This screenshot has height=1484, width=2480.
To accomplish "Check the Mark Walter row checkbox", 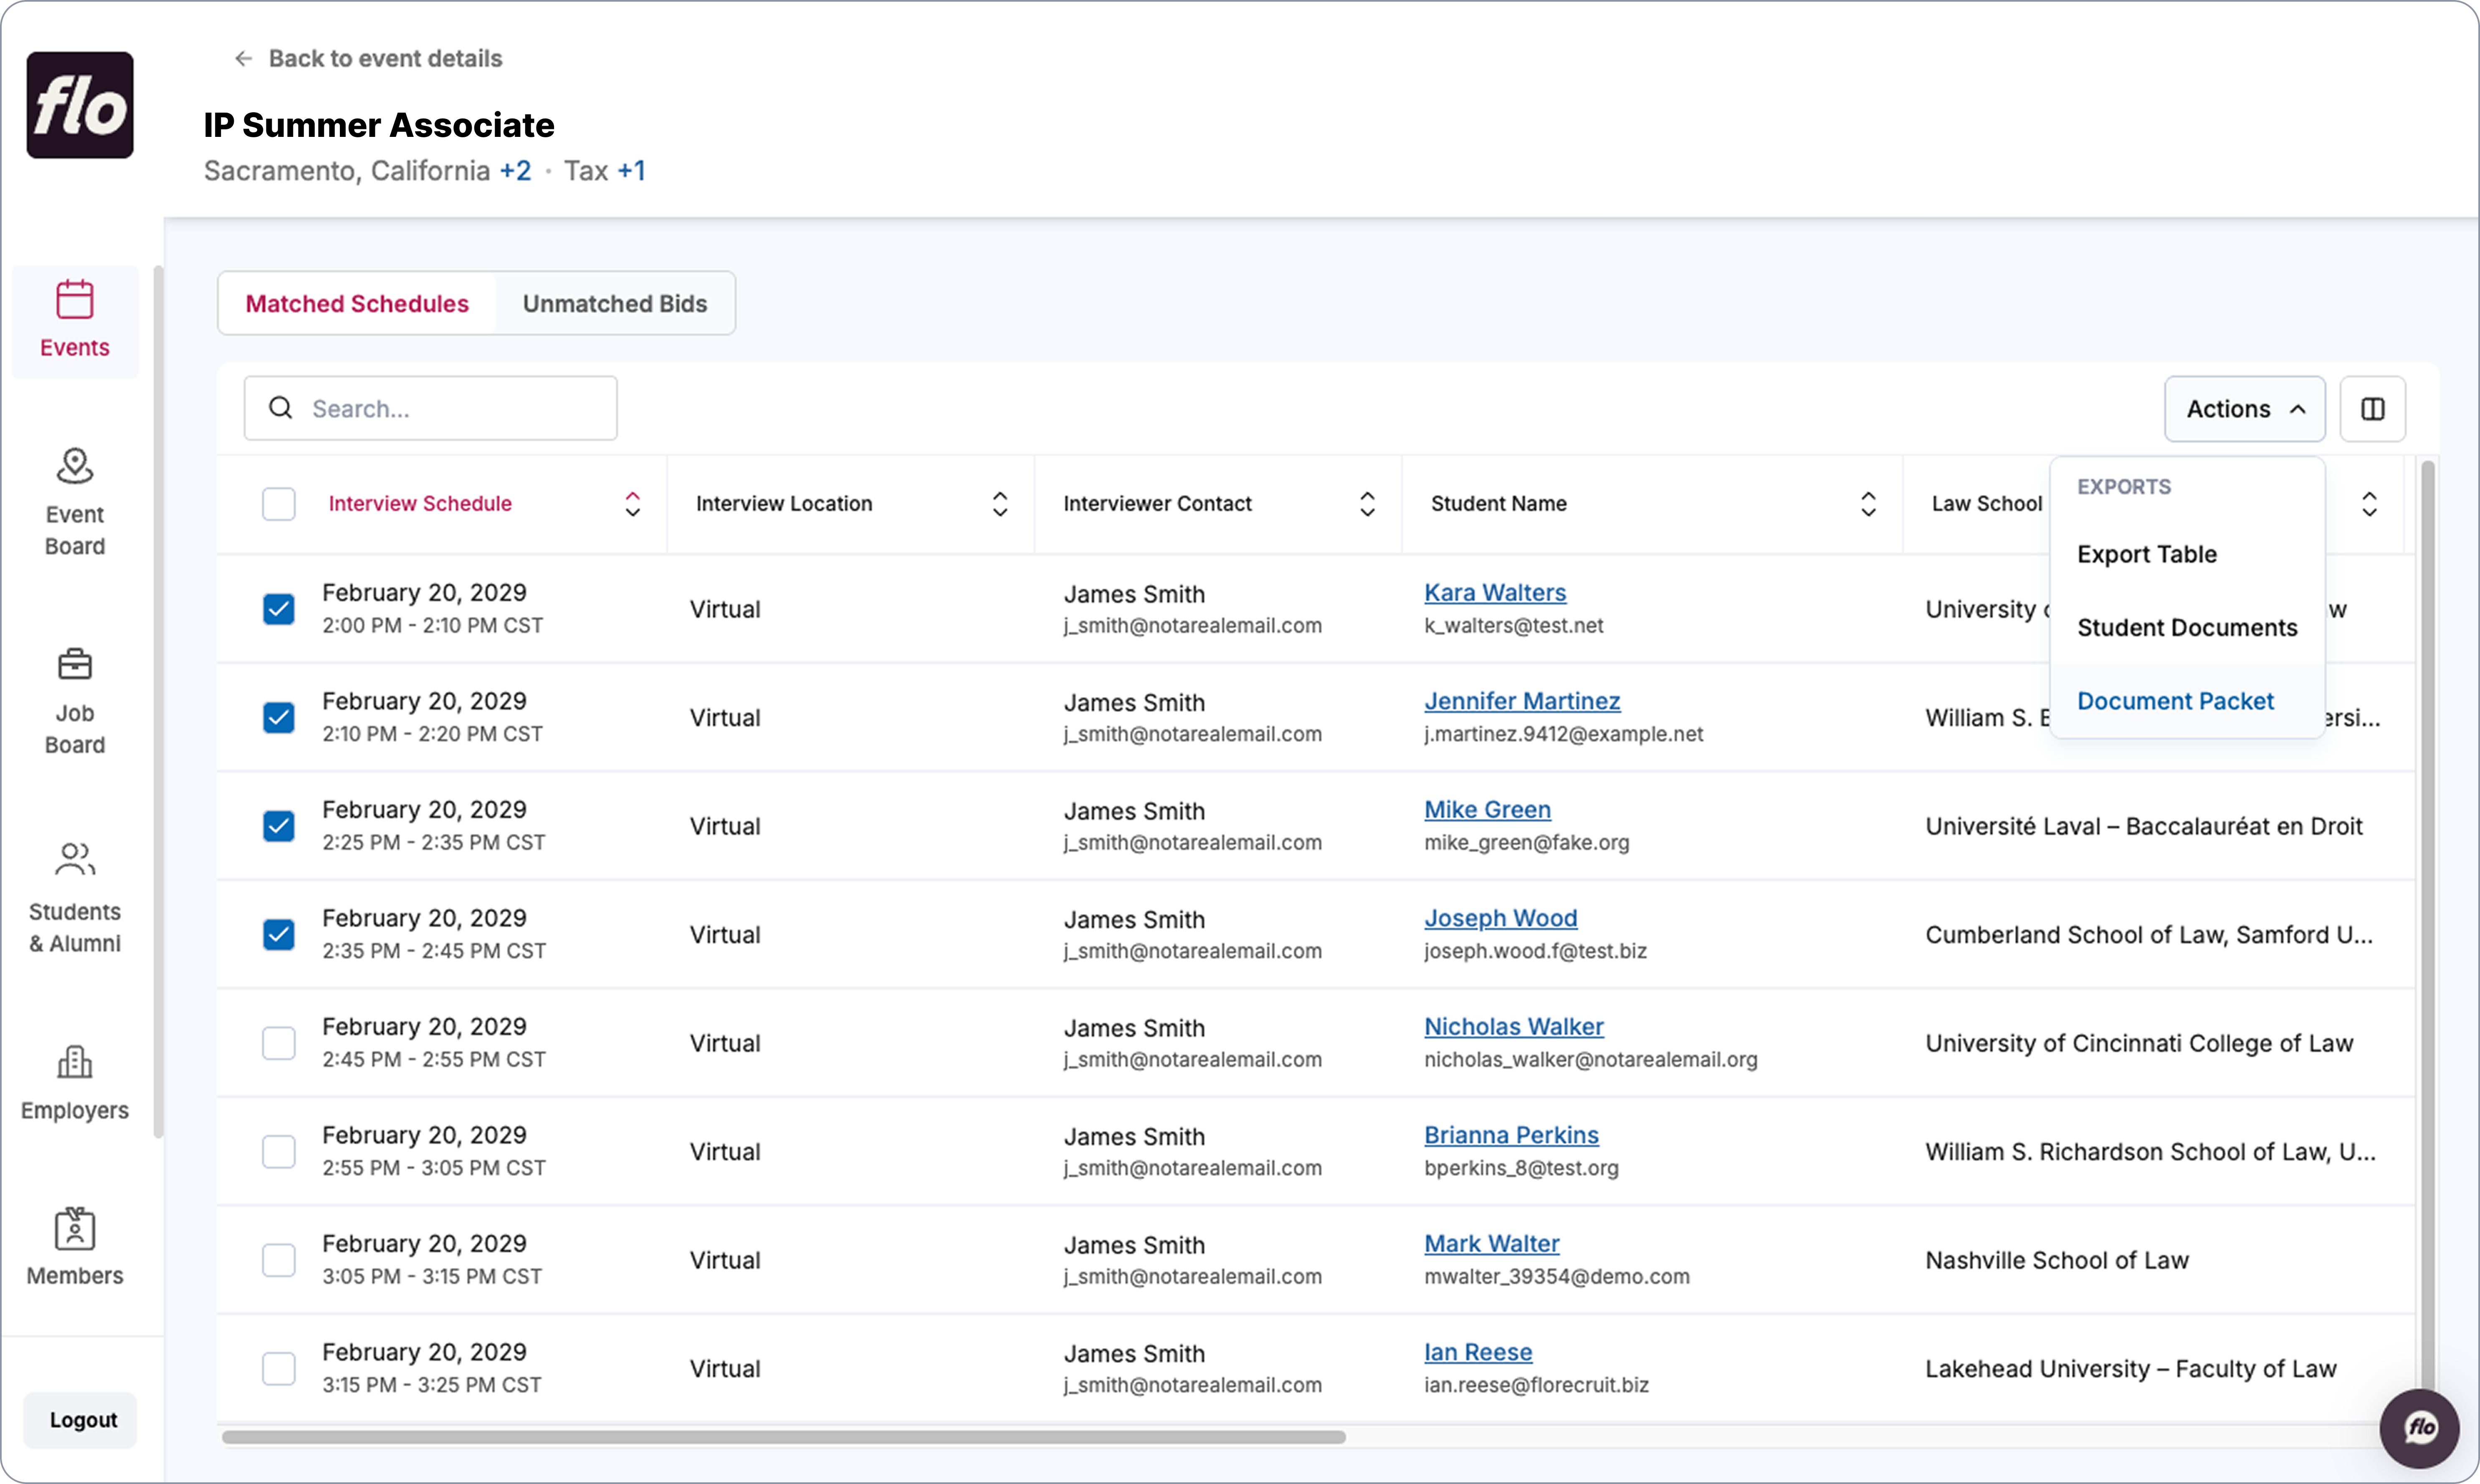I will click(279, 1260).
